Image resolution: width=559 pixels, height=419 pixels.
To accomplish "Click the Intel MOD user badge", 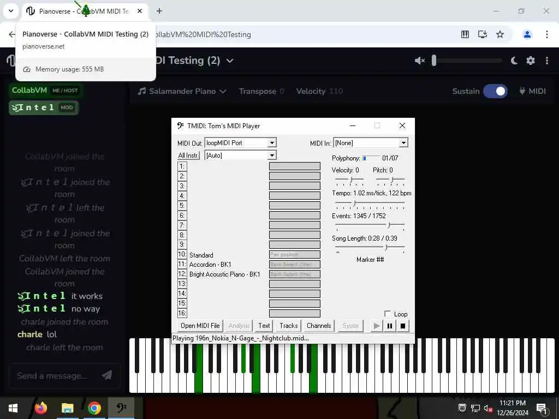I will coord(44,107).
